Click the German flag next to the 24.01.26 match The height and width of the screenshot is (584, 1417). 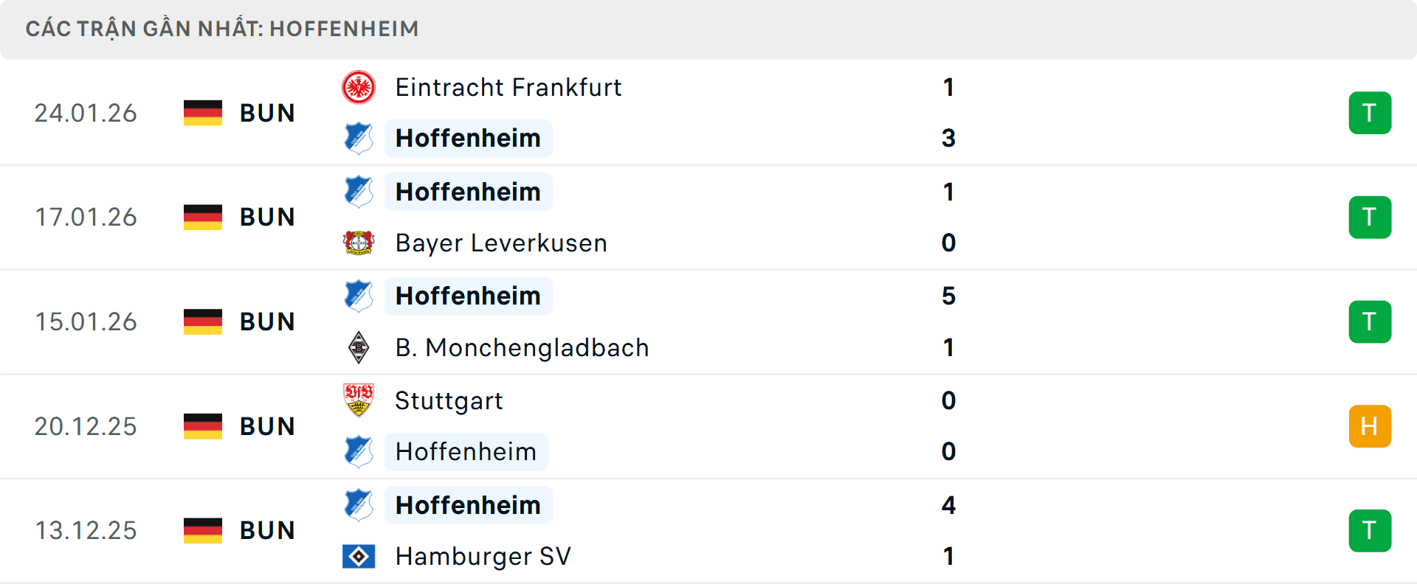(203, 113)
